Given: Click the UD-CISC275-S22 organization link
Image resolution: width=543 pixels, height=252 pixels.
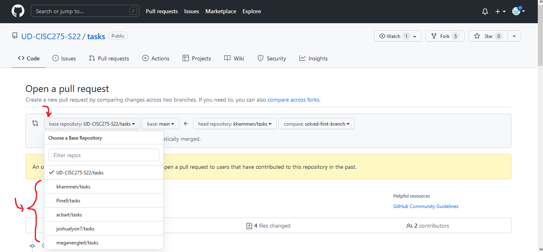Looking at the screenshot, I should (x=51, y=36).
